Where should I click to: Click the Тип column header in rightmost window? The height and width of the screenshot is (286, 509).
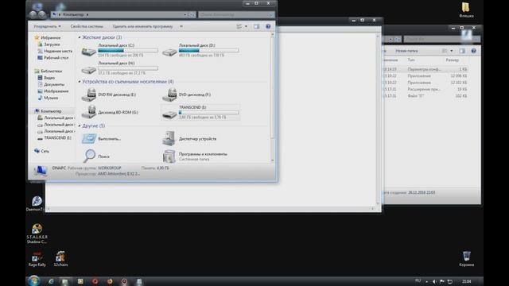[x=411, y=60]
